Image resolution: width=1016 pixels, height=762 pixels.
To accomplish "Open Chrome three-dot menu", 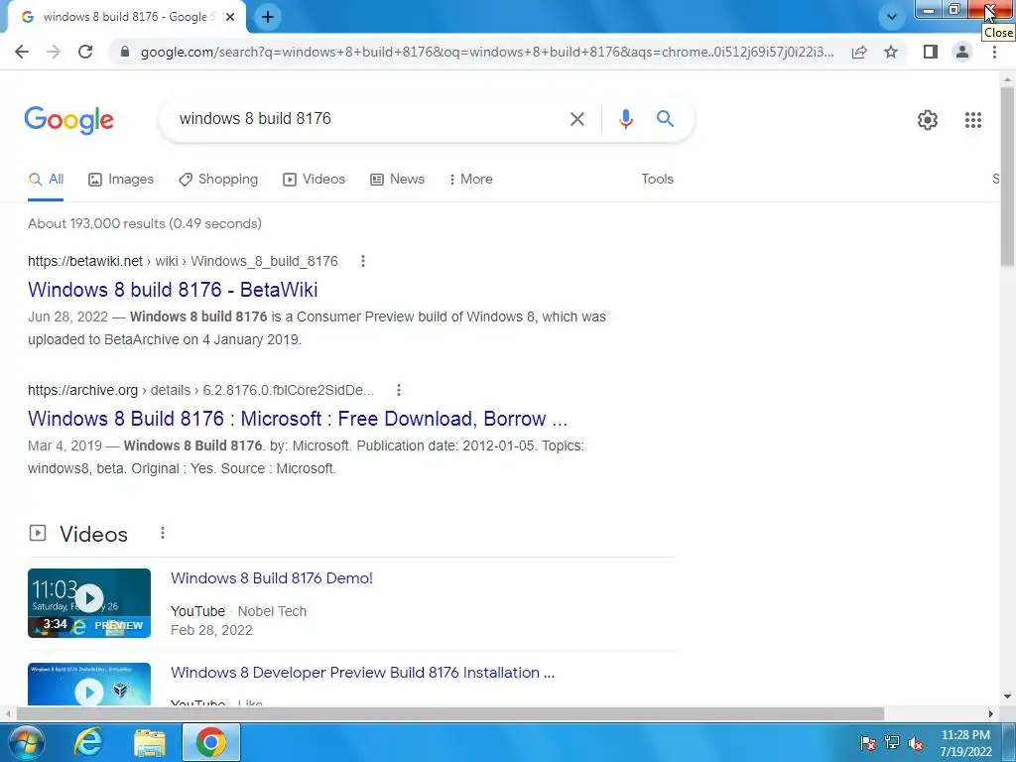I will pyautogui.click(x=994, y=52).
